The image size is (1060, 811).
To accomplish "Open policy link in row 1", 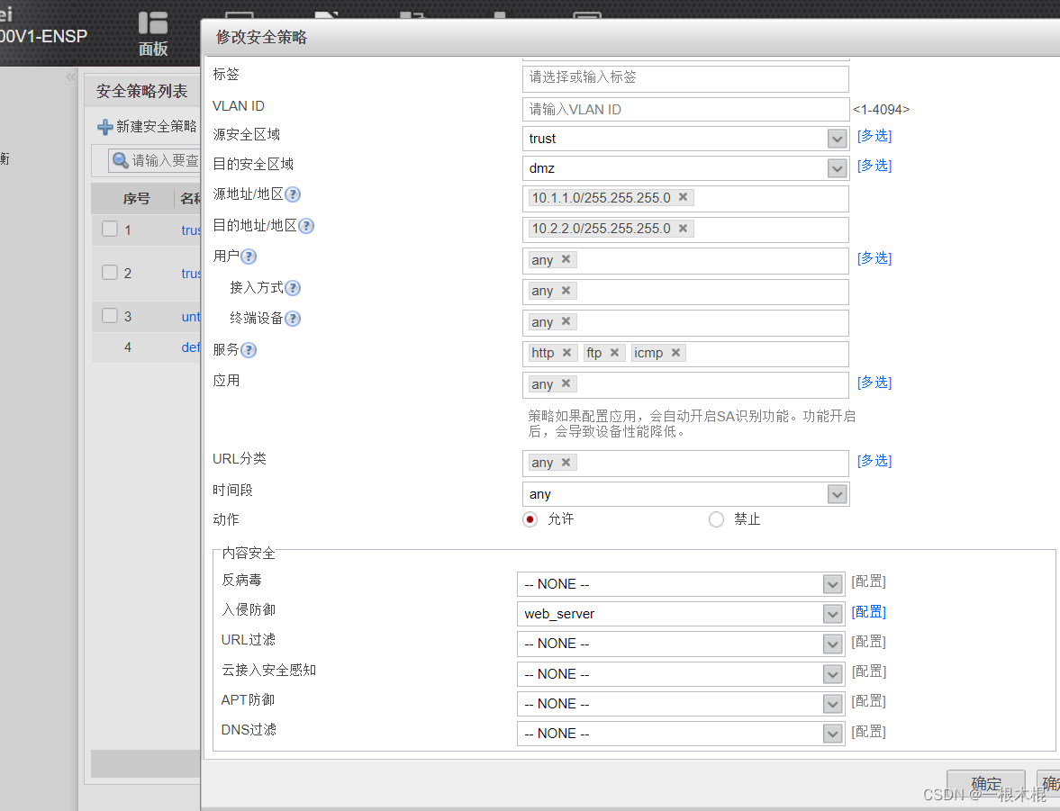I will (191, 230).
